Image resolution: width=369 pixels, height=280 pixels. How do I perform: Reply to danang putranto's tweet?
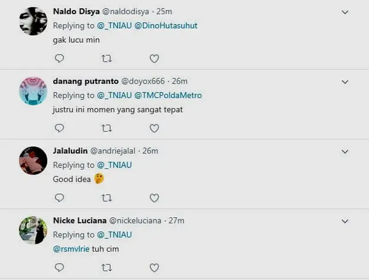pyautogui.click(x=59, y=128)
